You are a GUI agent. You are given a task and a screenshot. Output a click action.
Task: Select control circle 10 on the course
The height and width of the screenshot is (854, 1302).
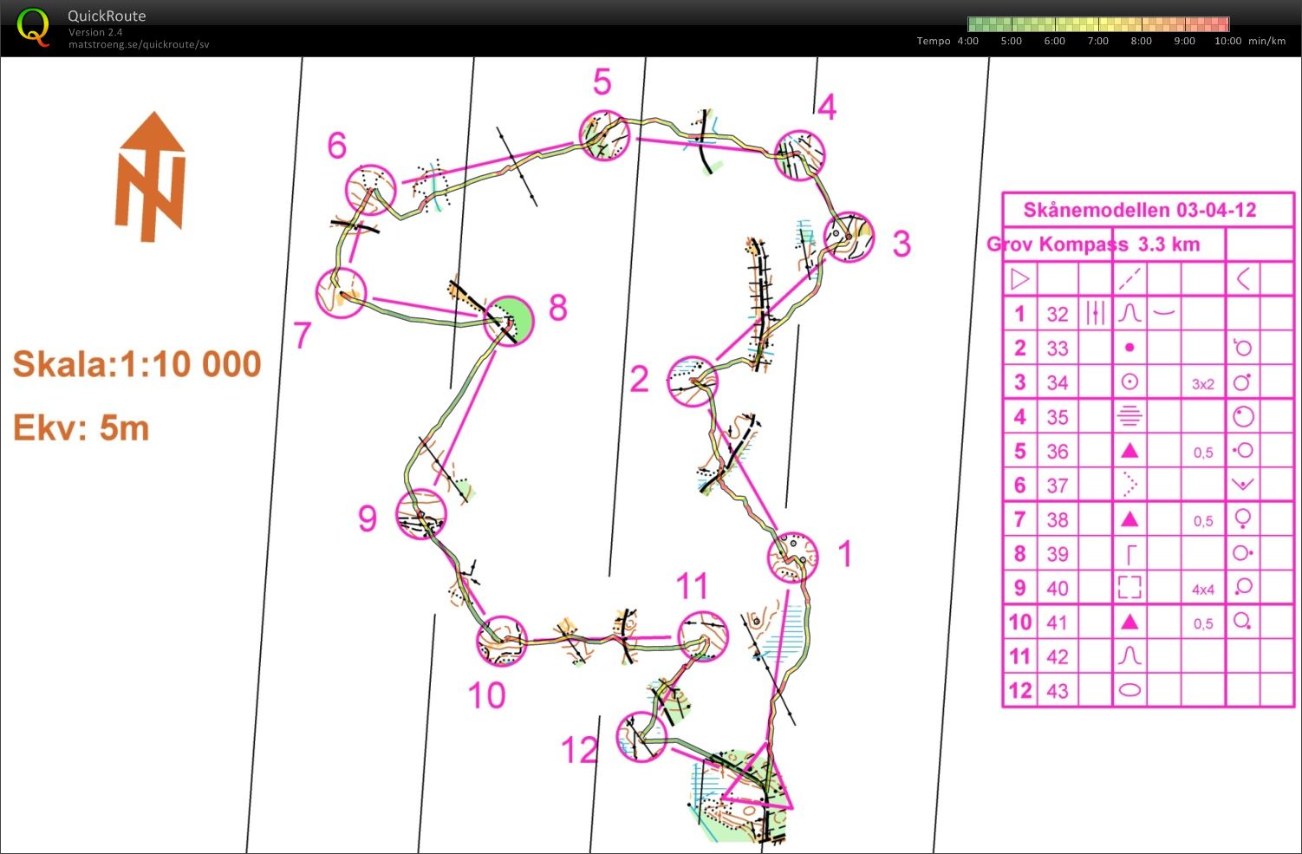[x=501, y=642]
